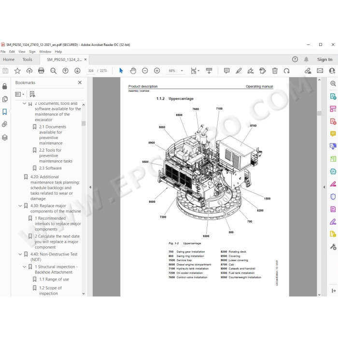Click the document vertical scrollbar thumb
Screen dimensions: 338x338
(319, 113)
